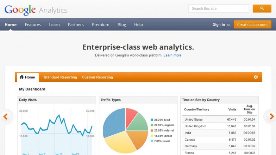Click the Google Analytics logo
The image size is (276, 155).
(x=36, y=10)
